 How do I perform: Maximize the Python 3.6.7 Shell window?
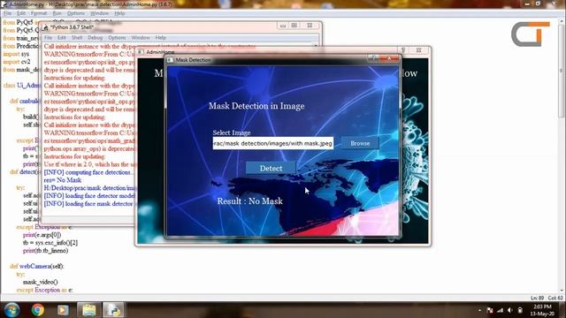(294, 26)
